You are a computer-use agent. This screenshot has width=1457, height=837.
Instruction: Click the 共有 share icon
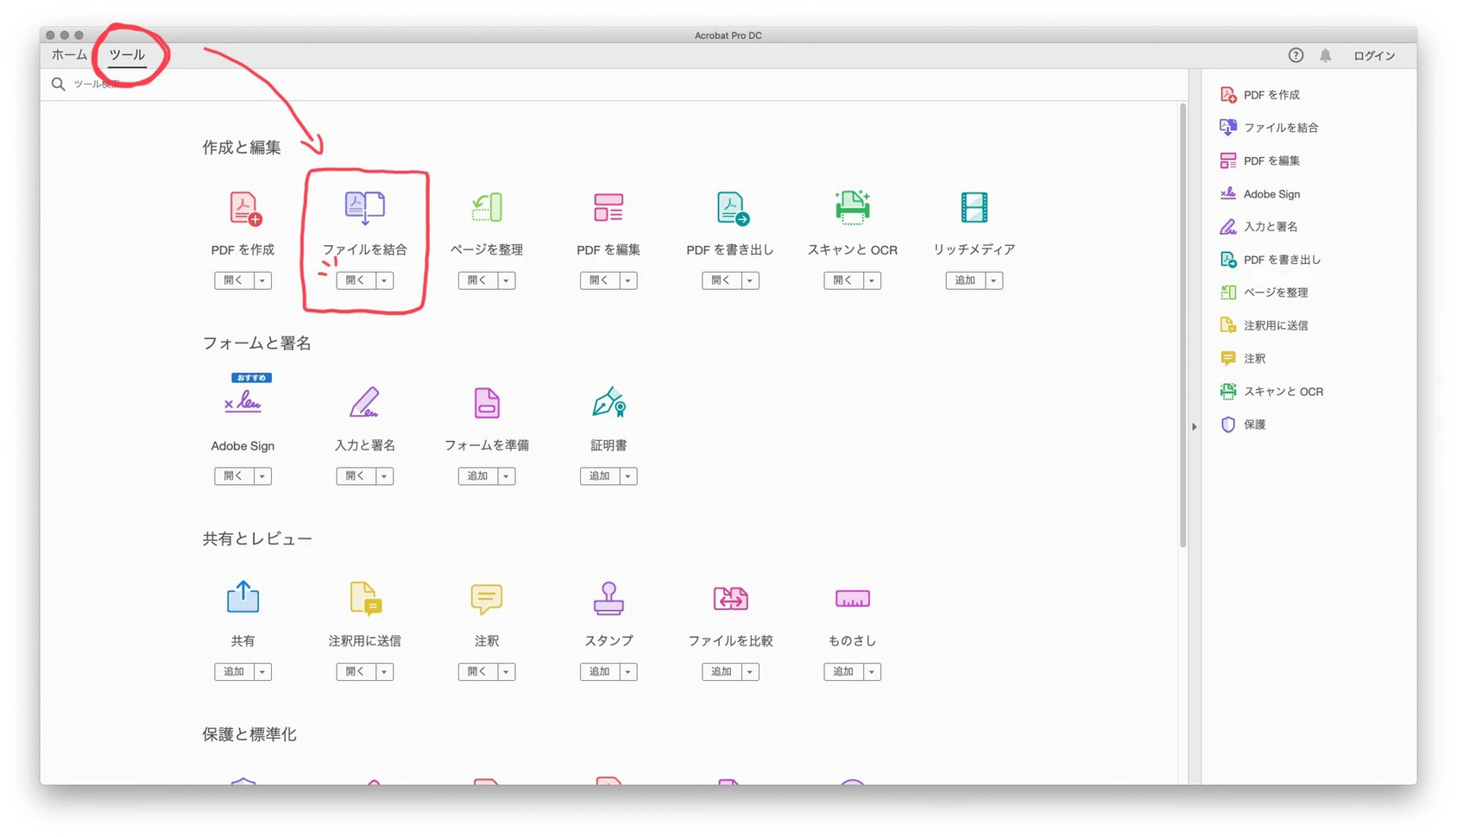pos(243,596)
